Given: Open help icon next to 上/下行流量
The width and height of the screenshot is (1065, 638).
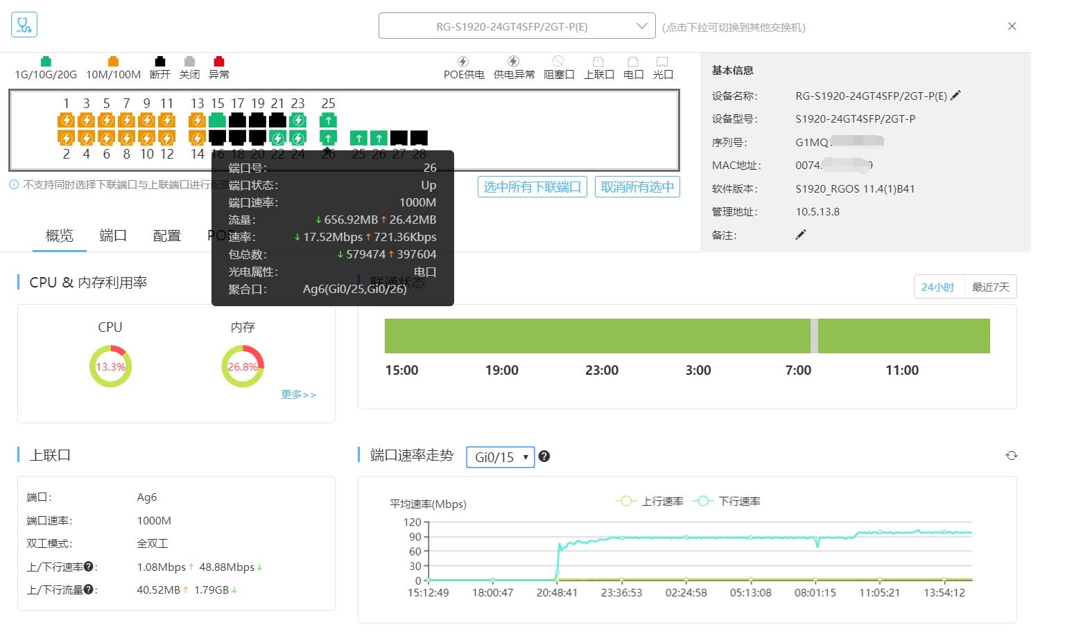Looking at the screenshot, I should click(89, 590).
